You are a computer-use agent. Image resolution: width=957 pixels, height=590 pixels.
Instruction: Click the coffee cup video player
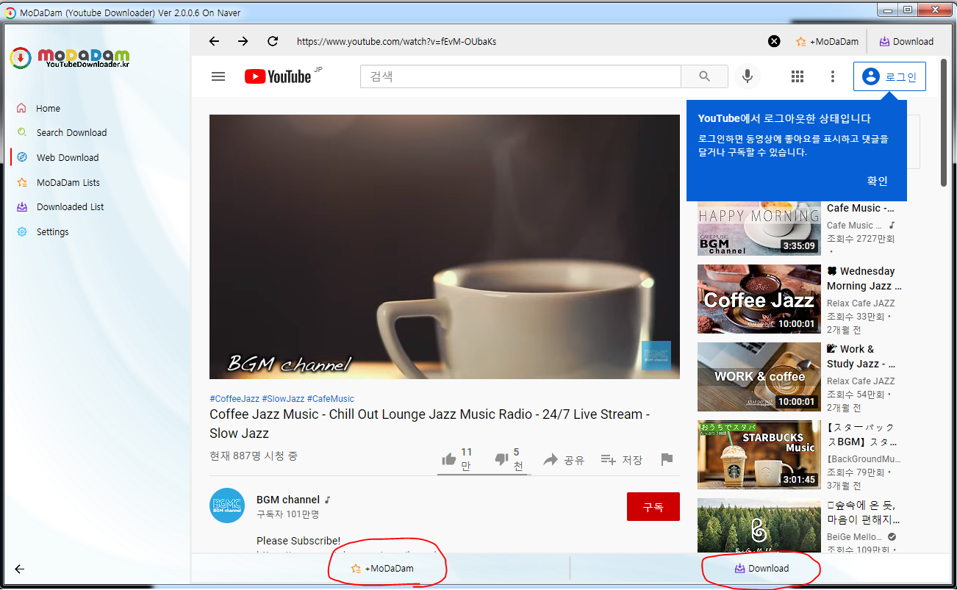pyautogui.click(x=445, y=247)
